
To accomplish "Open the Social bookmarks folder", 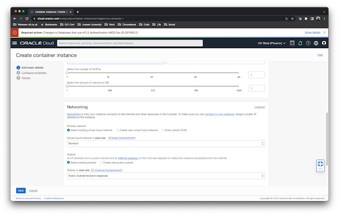I will [x=169, y=24].
